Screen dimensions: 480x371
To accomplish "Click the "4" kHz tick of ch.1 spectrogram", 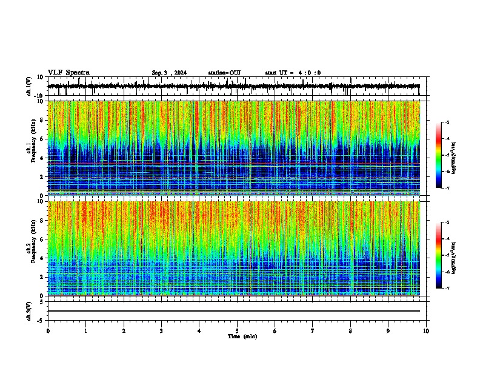I will click(42, 158).
